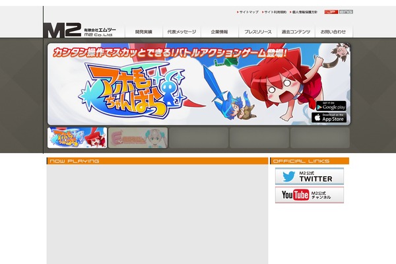The height and width of the screenshot is (264, 396).
Task: Click the NOW PLAYING section header
Action: (x=157, y=161)
